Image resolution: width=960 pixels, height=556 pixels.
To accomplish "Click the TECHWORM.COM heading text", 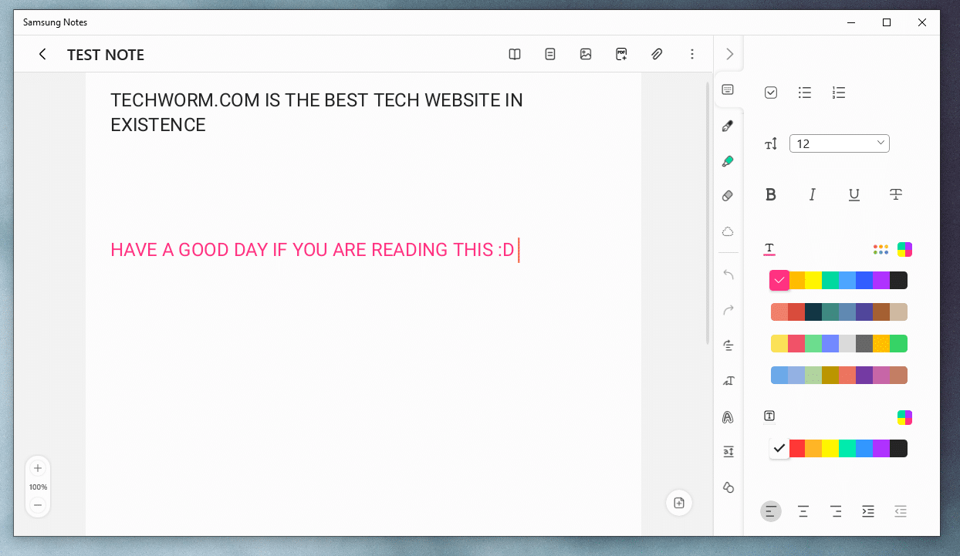I will tap(316, 113).
